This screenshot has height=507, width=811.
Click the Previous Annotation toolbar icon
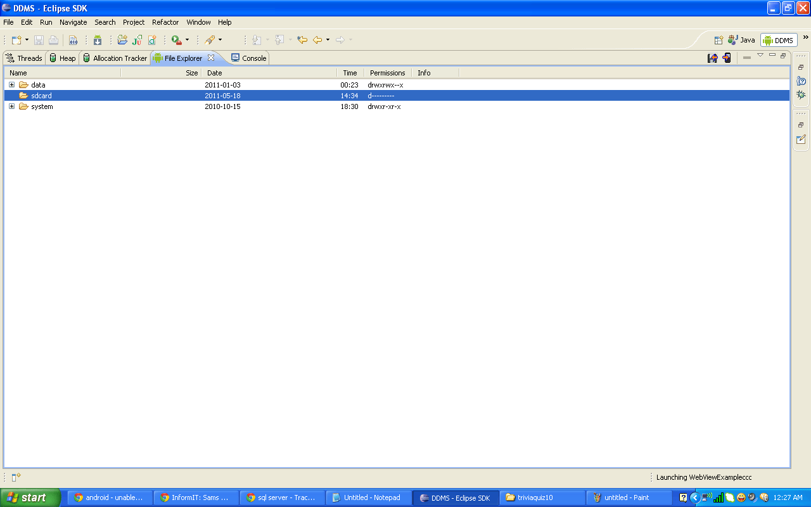pos(279,40)
